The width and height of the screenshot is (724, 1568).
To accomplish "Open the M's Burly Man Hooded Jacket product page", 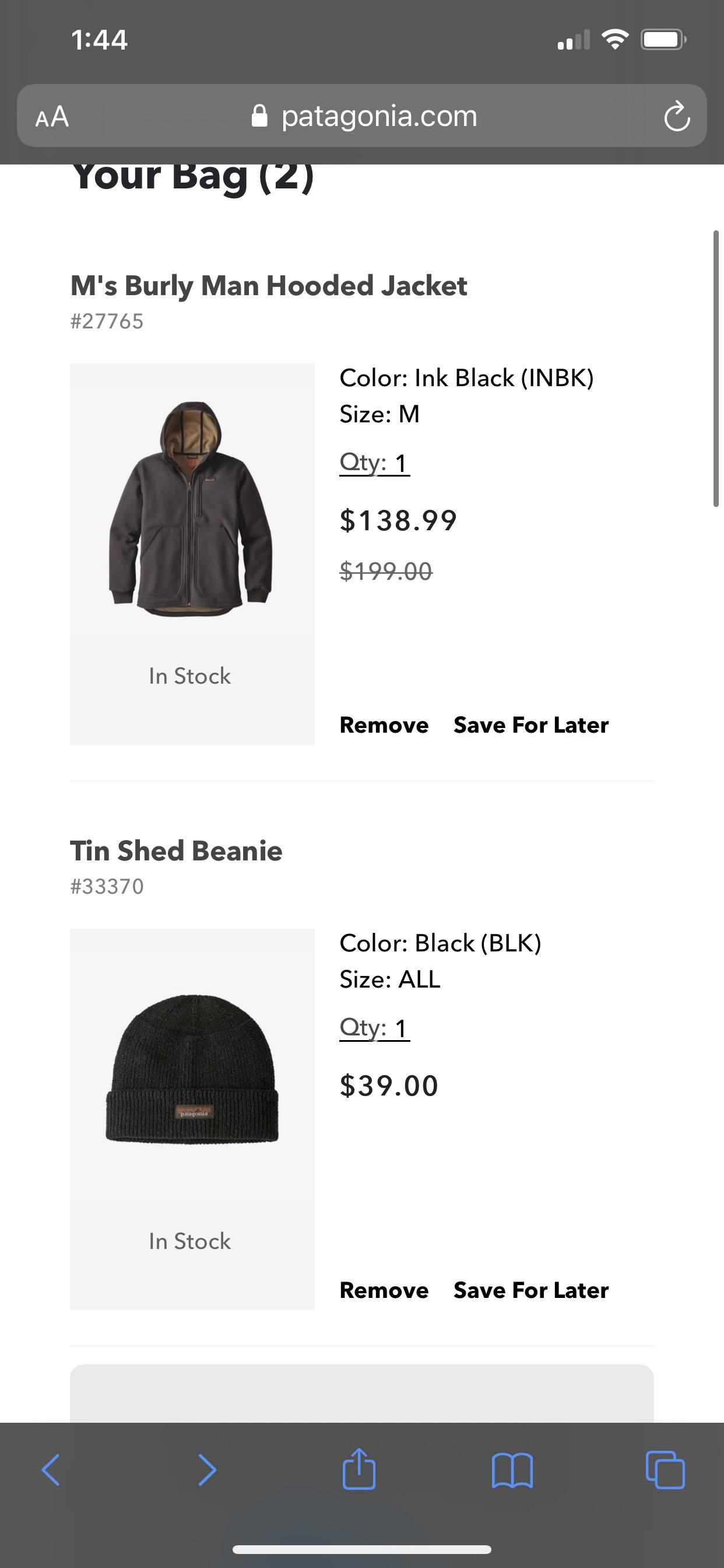I will pyautogui.click(x=268, y=285).
